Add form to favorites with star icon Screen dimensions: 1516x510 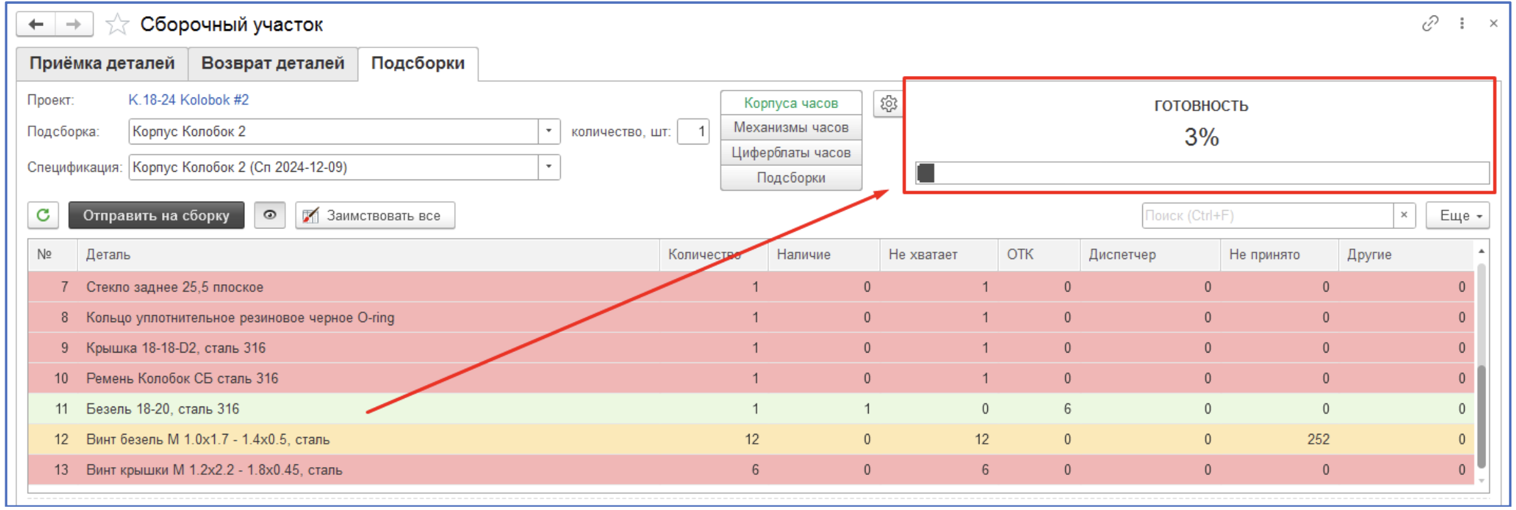pos(117,25)
